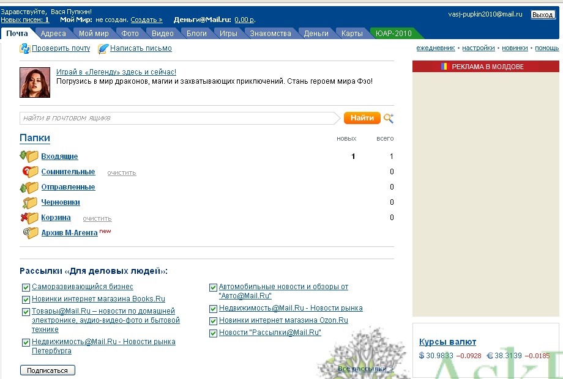Image resolution: width=563 pixels, height=379 pixels.
Task: Uncheck Саморазвивающийся бизнес subscription
Action: 26,287
